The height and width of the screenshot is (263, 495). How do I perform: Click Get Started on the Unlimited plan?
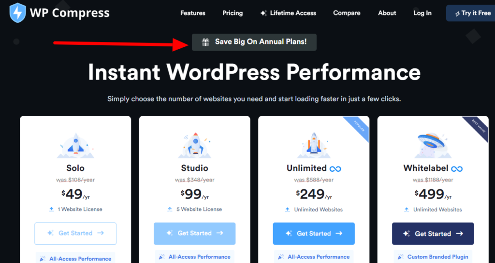coord(314,234)
